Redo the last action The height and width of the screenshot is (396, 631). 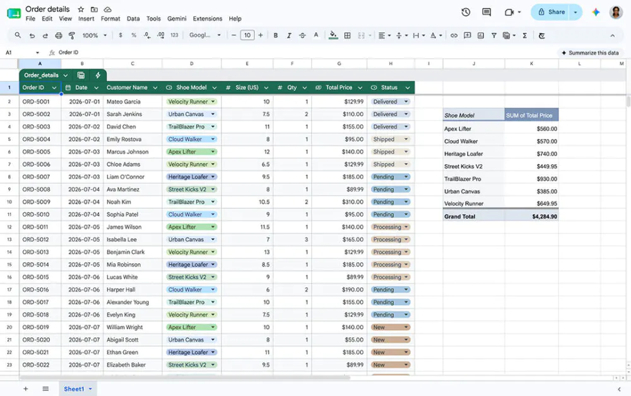[45, 35]
